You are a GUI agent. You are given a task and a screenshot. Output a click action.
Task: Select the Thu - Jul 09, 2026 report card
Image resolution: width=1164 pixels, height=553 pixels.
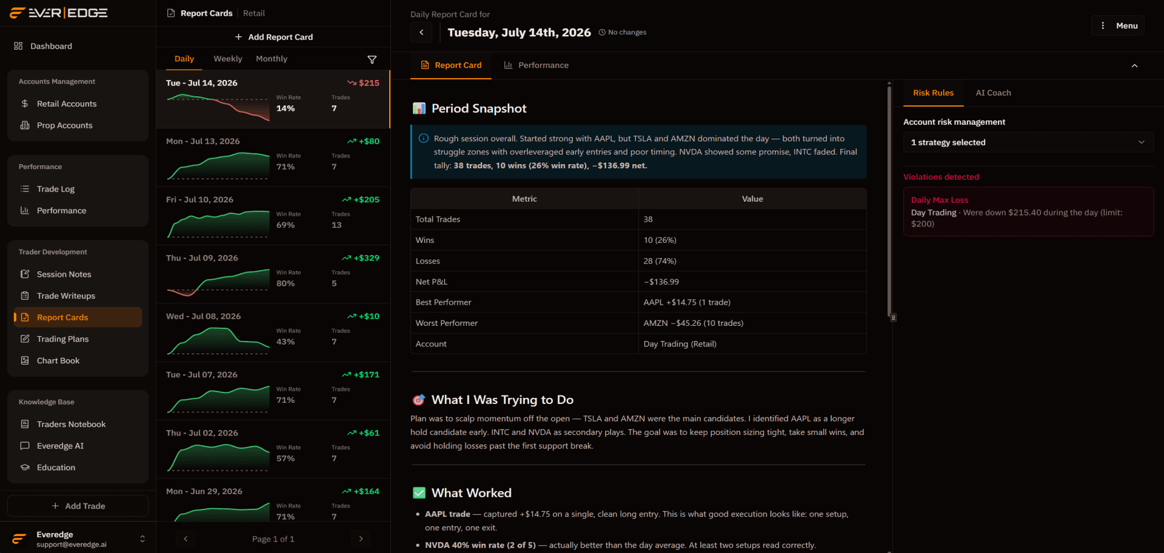[273, 274]
